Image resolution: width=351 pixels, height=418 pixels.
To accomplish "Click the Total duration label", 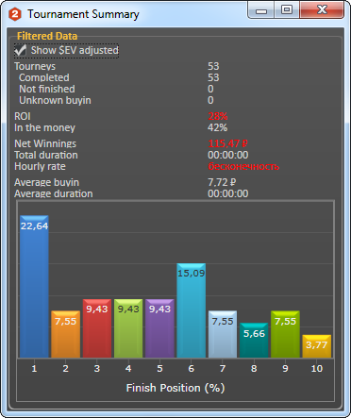I will 46,155.
